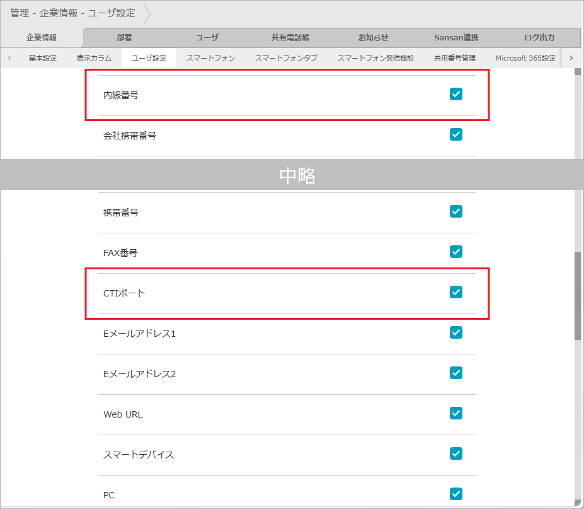Screen dimensions: 584x509
Task: Open the ユーザ tab
Action: (x=207, y=38)
